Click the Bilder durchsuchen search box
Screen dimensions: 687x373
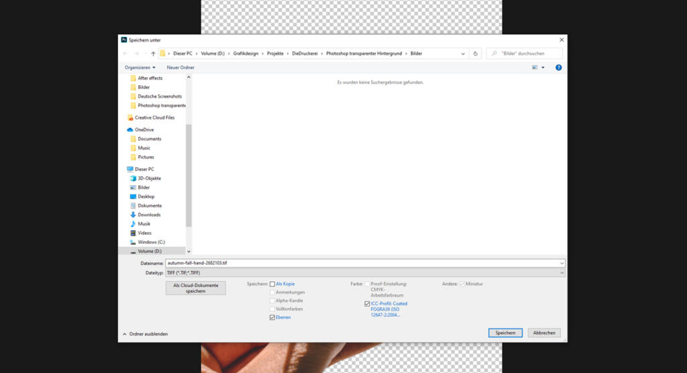coord(525,54)
